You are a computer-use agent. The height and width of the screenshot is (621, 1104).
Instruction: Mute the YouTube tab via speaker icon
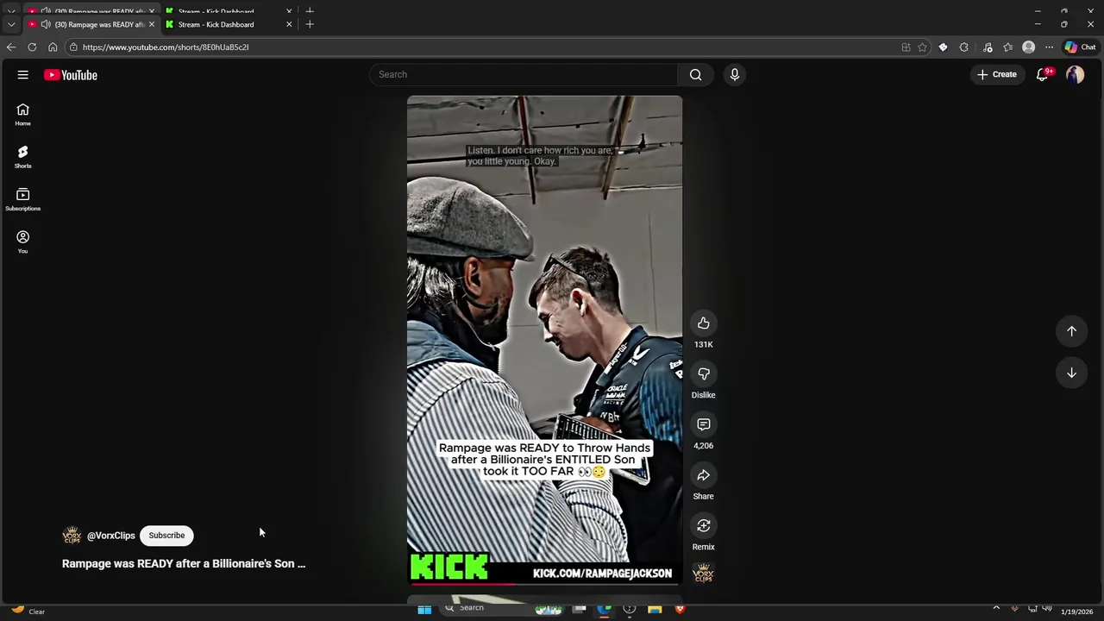46,24
